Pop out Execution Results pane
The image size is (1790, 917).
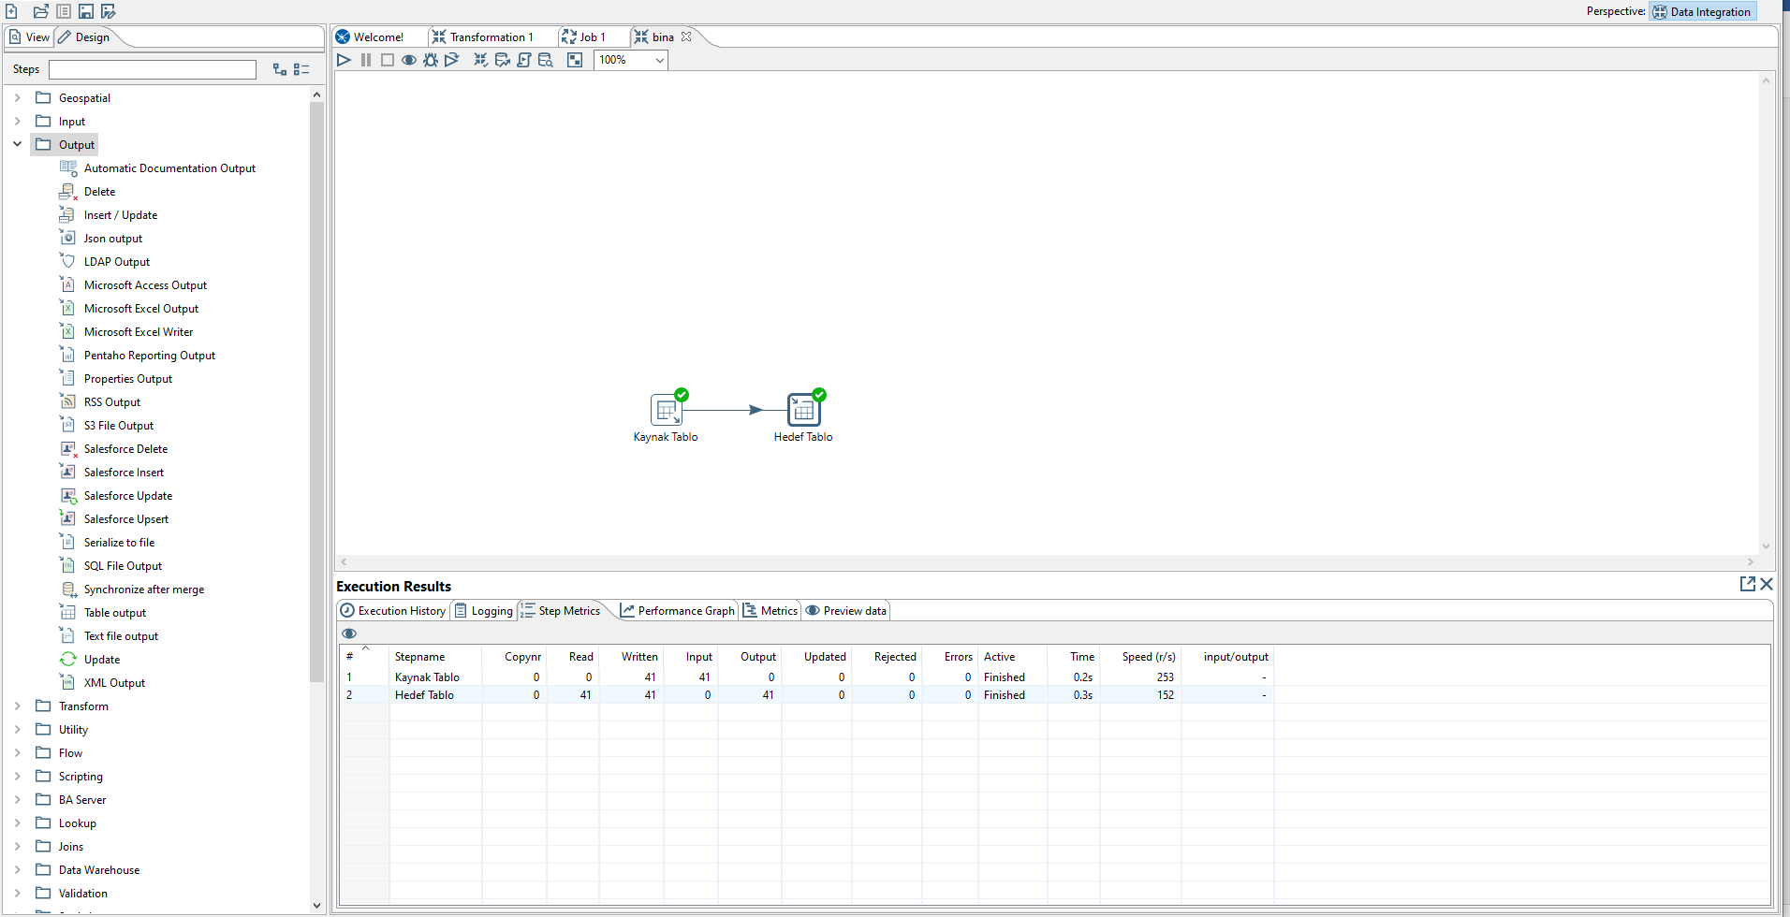1747,584
